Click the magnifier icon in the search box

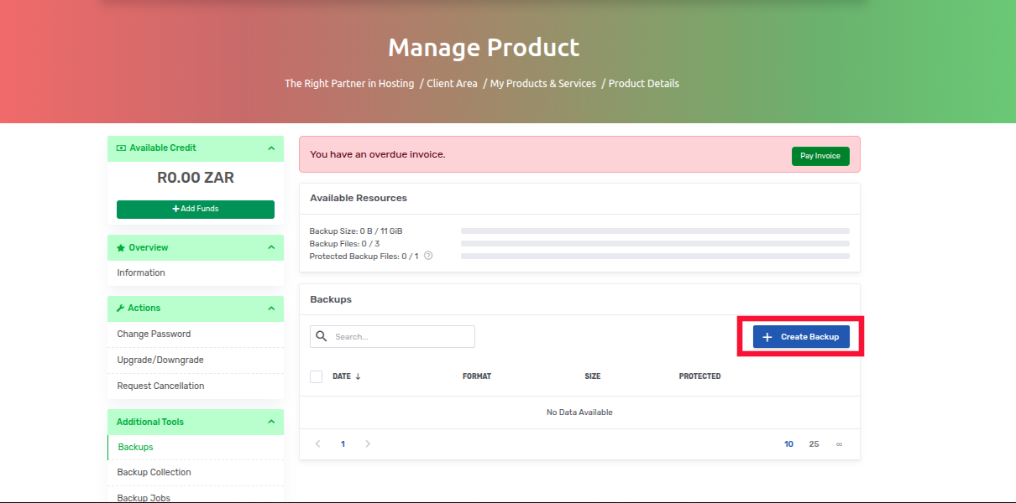coord(322,336)
